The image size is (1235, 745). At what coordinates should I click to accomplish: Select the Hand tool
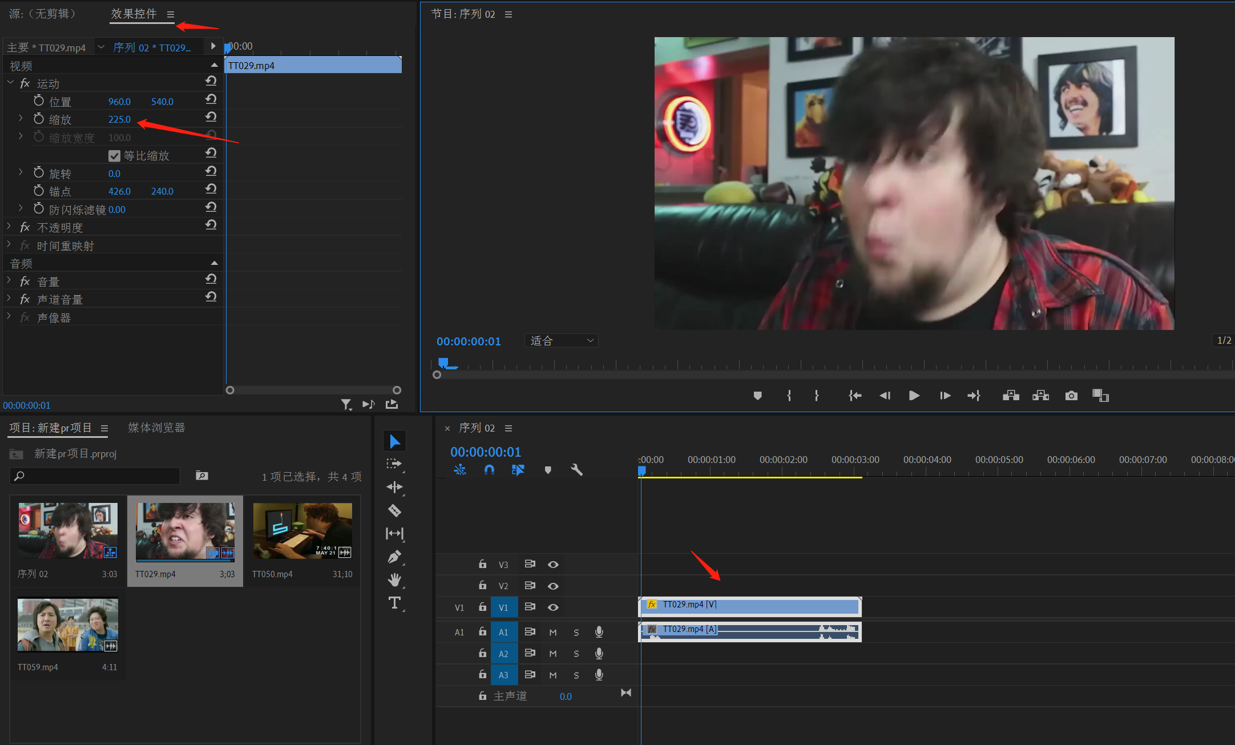point(394,580)
